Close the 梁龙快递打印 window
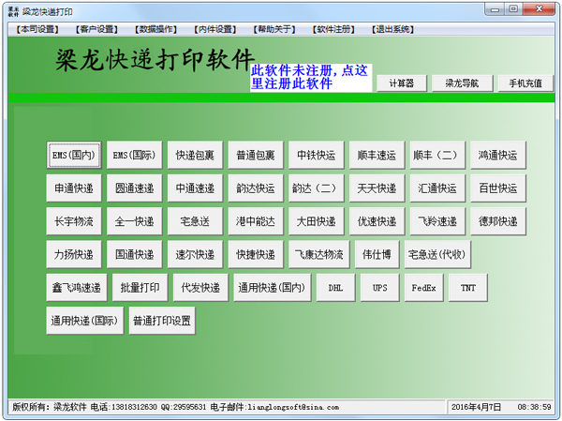Image resolution: width=562 pixels, height=421 pixels. tap(539, 9)
